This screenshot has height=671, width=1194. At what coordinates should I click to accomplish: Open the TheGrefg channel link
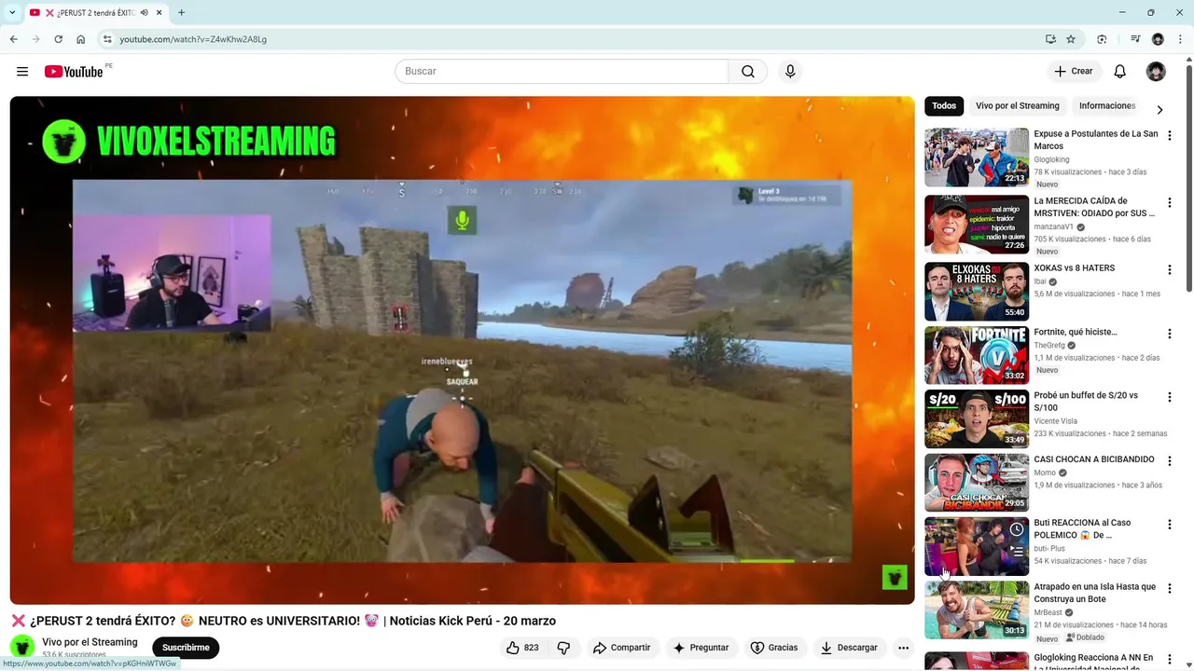(x=1049, y=346)
